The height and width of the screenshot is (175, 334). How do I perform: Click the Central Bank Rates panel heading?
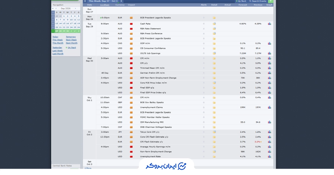pyautogui.click(x=62, y=166)
